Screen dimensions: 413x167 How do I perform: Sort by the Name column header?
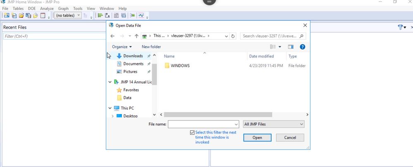pyautogui.click(x=169, y=56)
